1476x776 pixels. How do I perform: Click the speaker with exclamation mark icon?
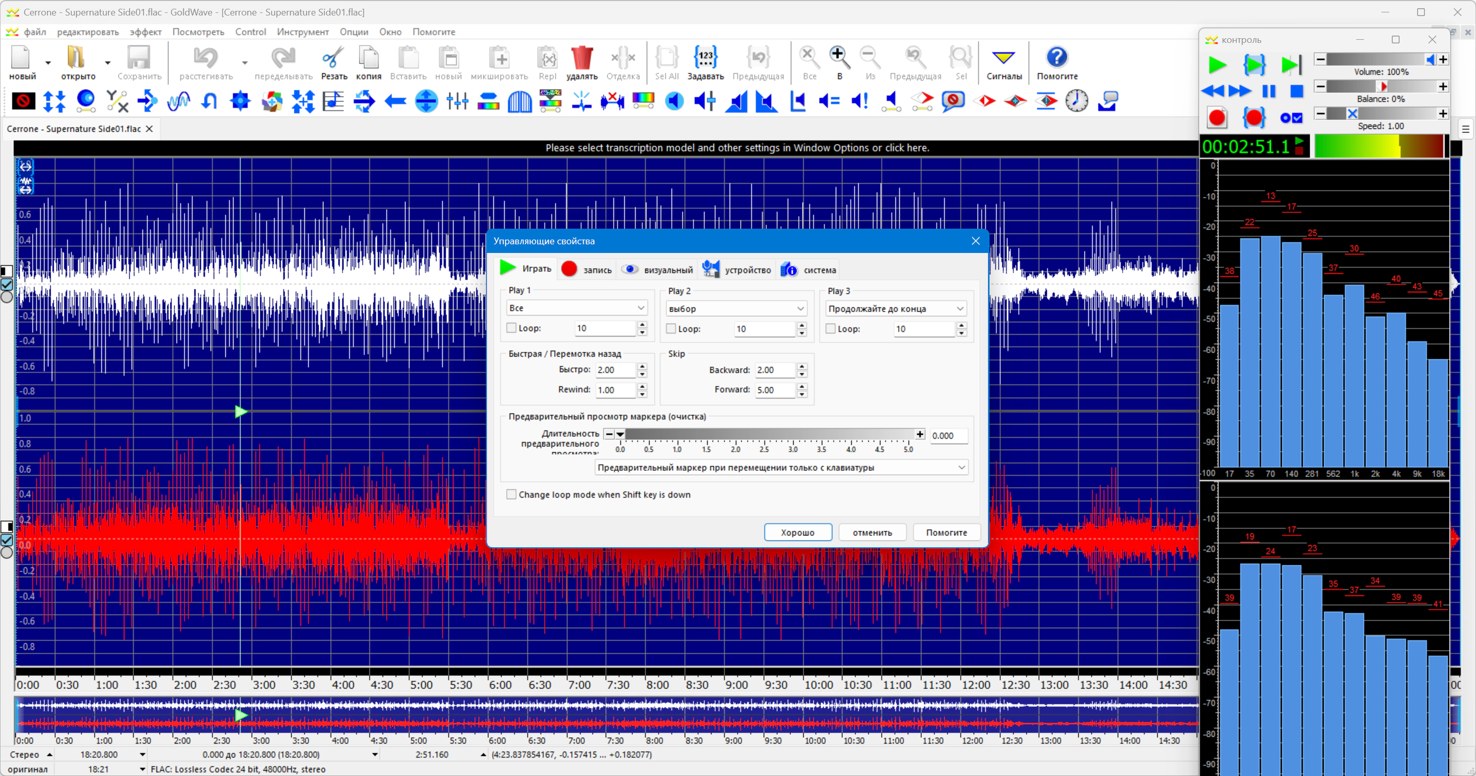(x=859, y=101)
